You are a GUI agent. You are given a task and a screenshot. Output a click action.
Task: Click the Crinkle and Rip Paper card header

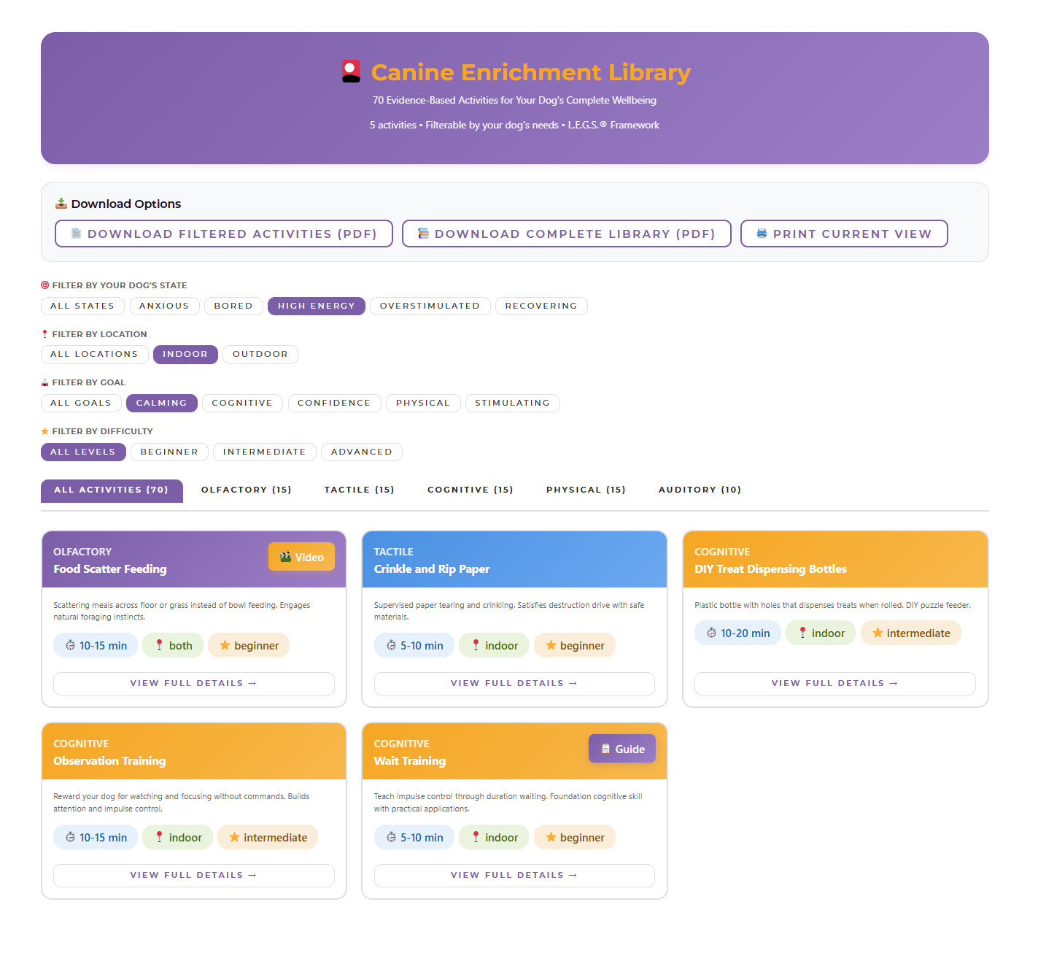pos(514,560)
